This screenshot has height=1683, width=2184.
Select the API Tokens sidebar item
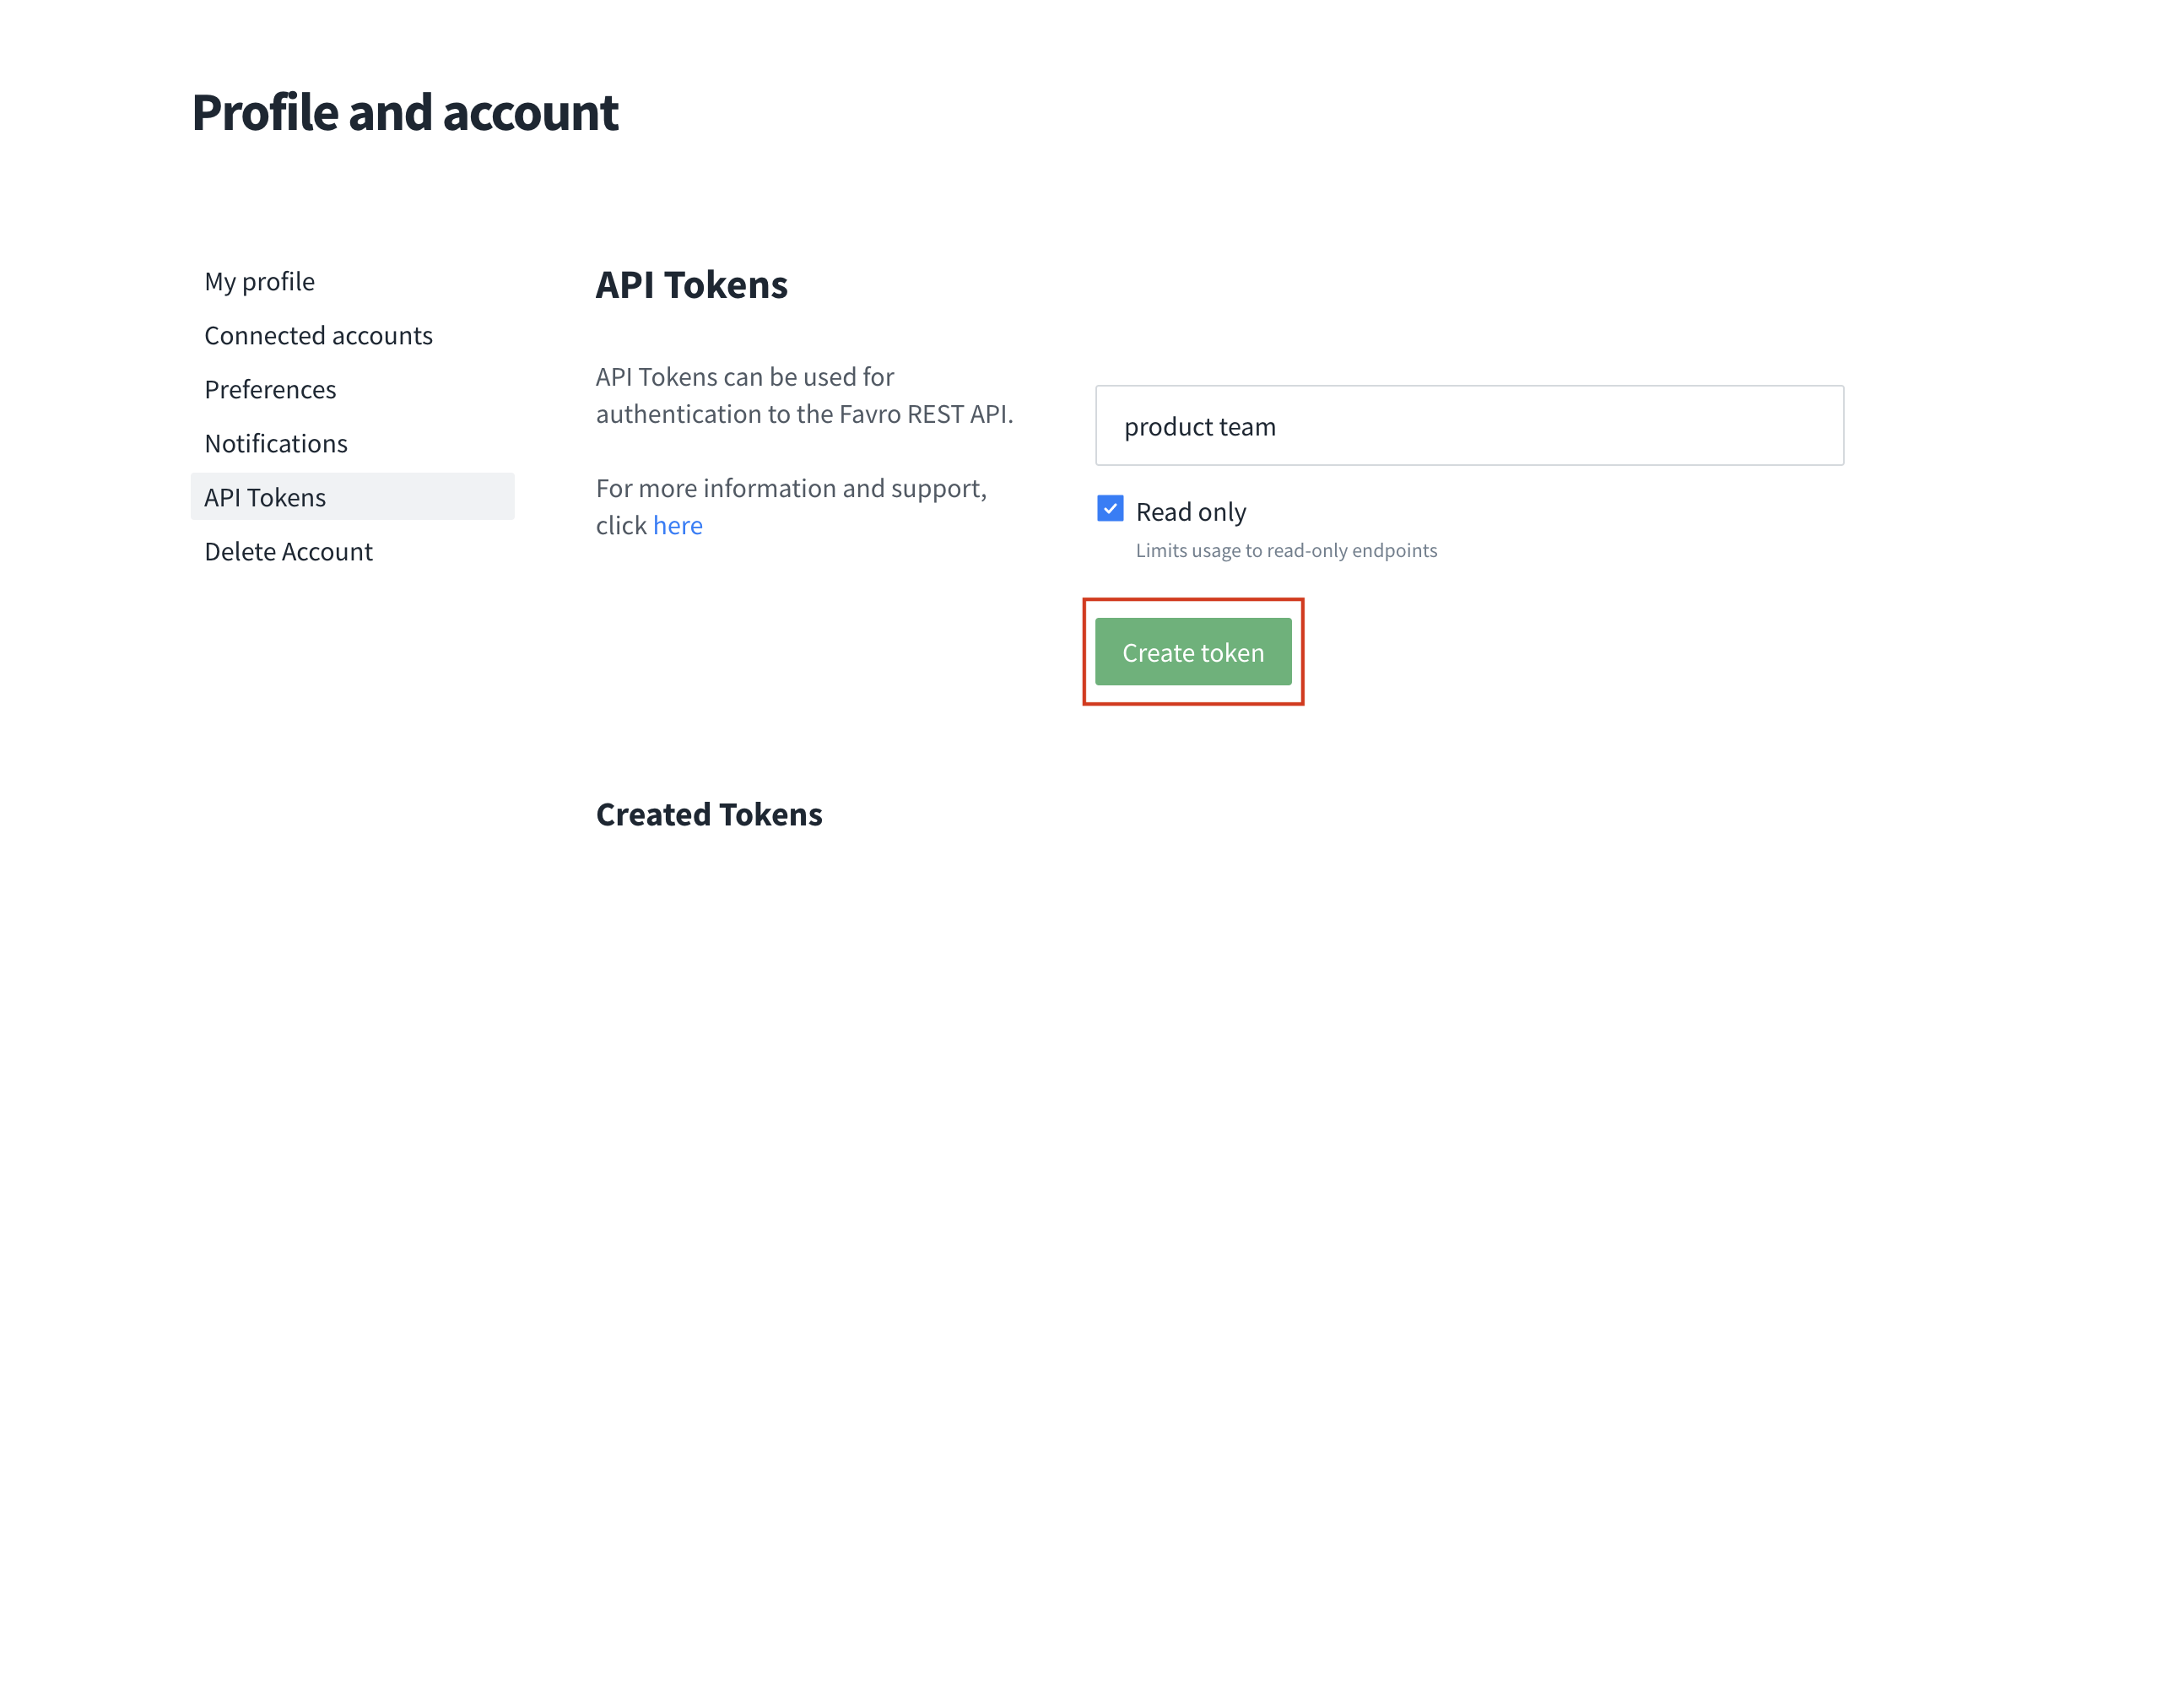click(352, 497)
